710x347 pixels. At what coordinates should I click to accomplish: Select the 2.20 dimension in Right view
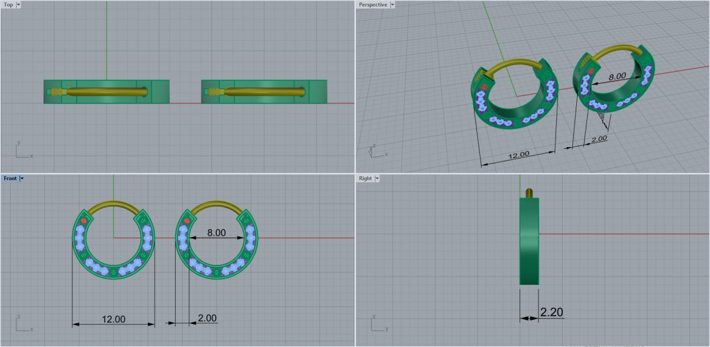[x=551, y=312]
